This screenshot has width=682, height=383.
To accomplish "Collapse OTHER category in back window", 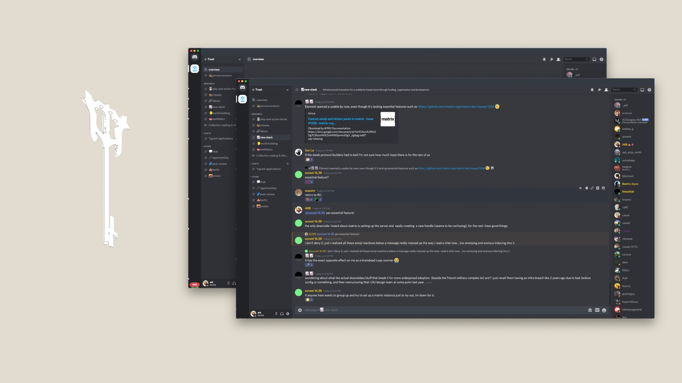I will pyautogui.click(x=207, y=146).
